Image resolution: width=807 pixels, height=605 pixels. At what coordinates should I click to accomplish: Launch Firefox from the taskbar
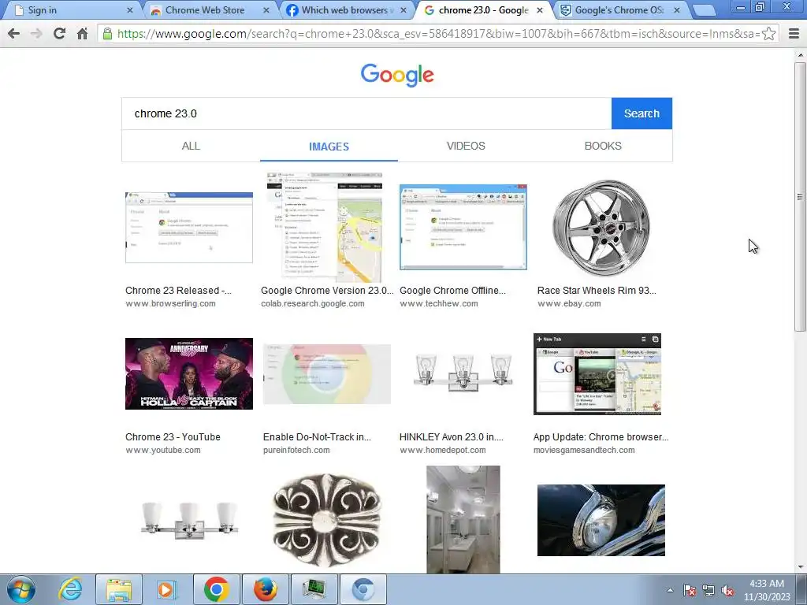pos(265,589)
